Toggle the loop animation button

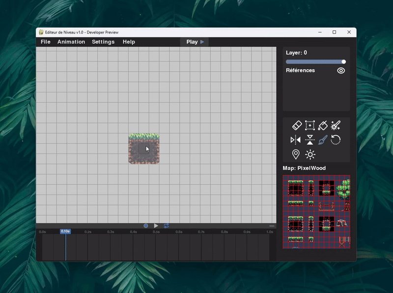click(166, 226)
